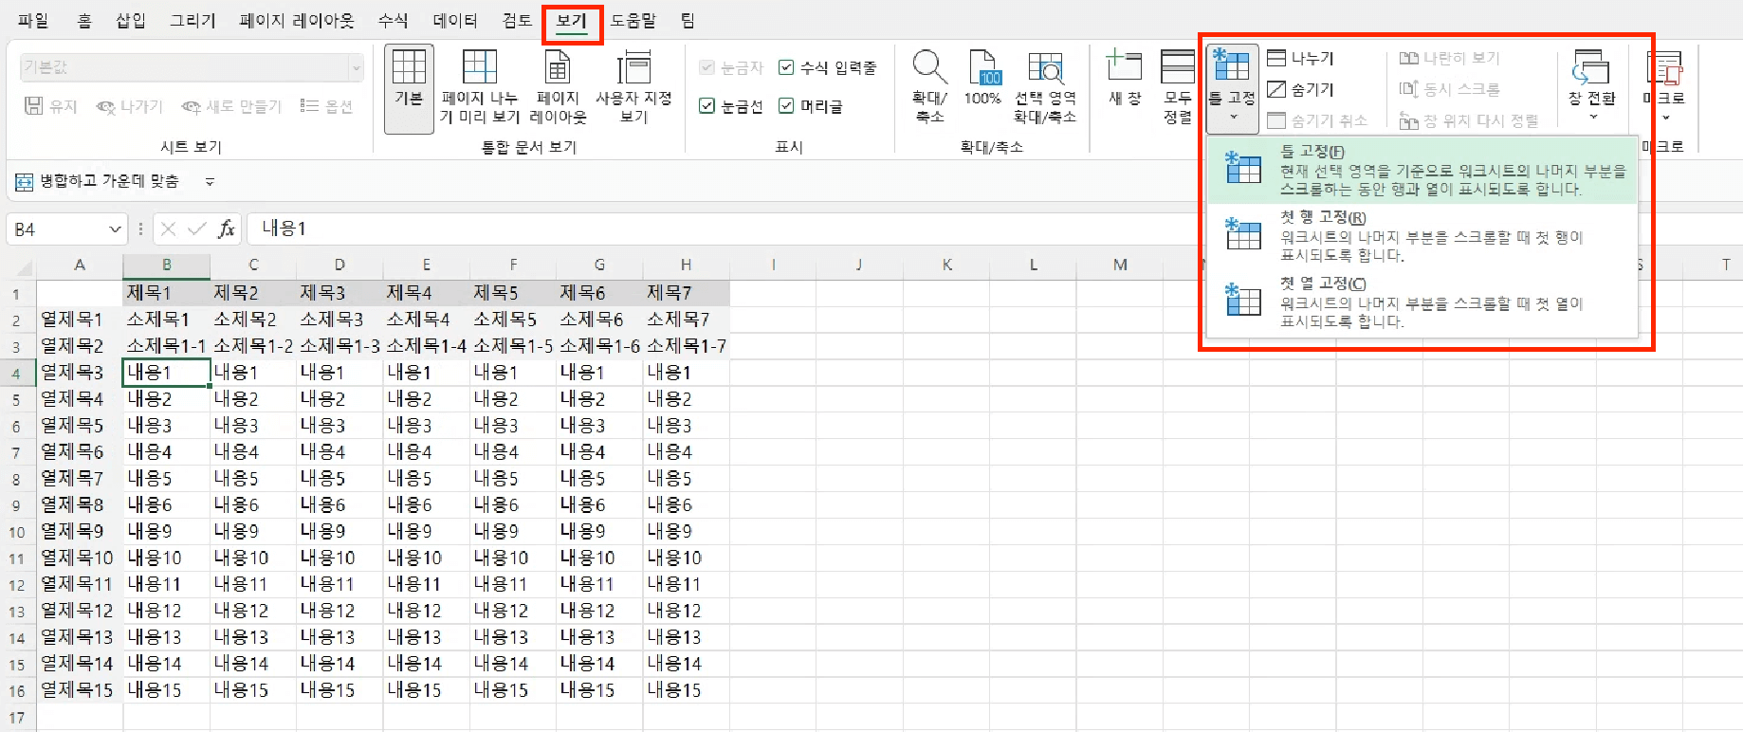Open 페이지 나누기 미리 보기 view

point(480,87)
